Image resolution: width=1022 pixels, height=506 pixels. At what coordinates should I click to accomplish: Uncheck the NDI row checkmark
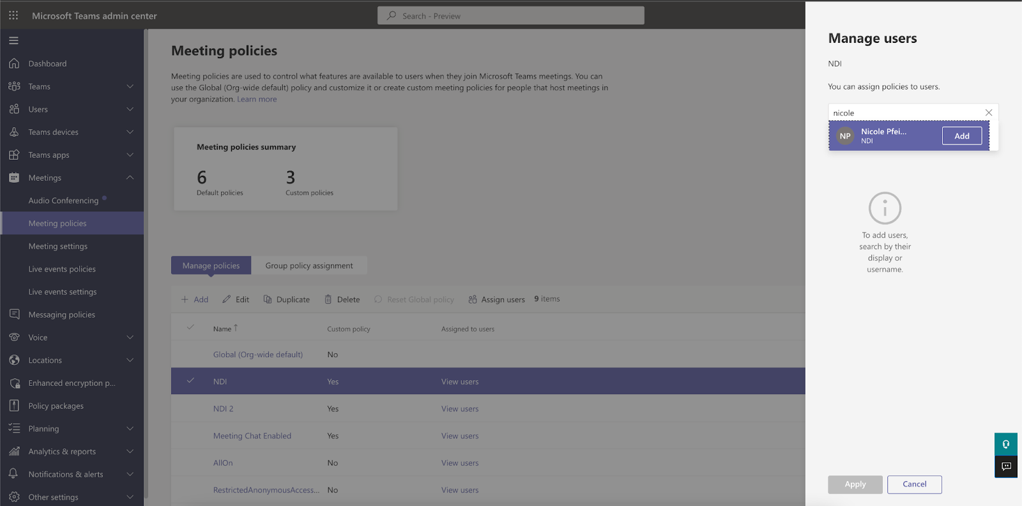coord(190,381)
